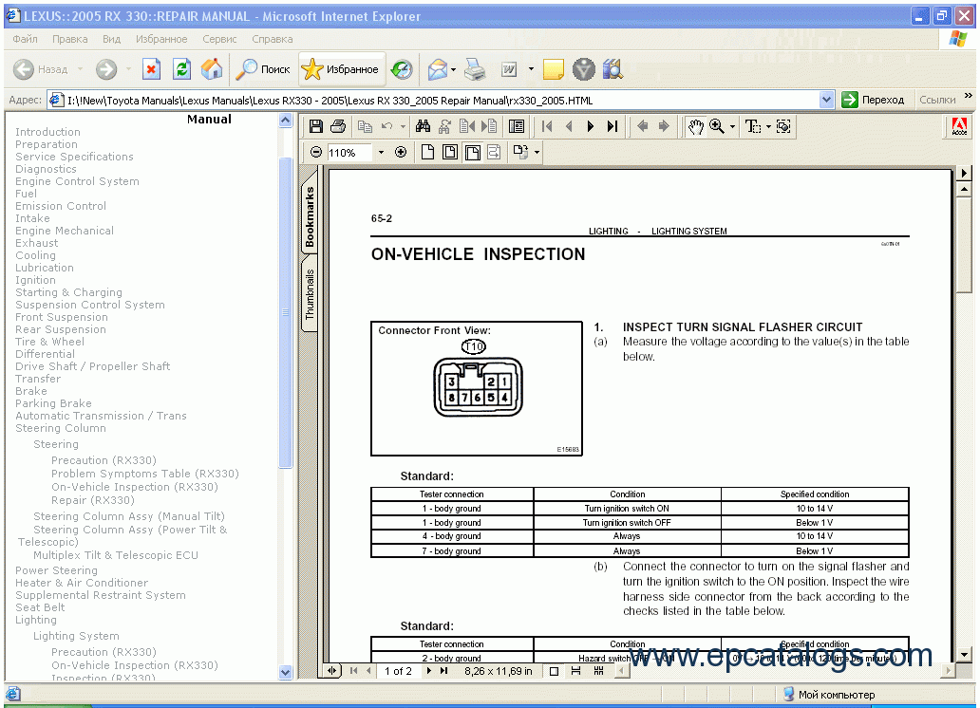The image size is (980, 708).
Task: Jump to last page from the status bar
Action: [x=443, y=670]
